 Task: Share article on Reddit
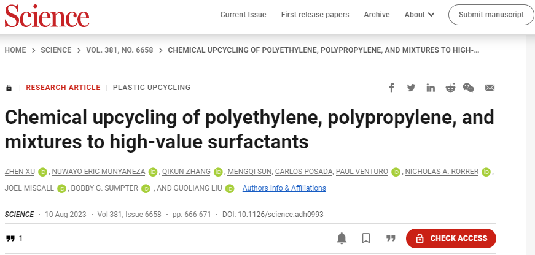450,88
